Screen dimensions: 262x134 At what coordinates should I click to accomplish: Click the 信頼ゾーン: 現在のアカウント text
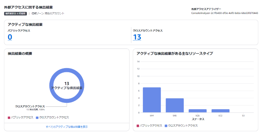48,14
